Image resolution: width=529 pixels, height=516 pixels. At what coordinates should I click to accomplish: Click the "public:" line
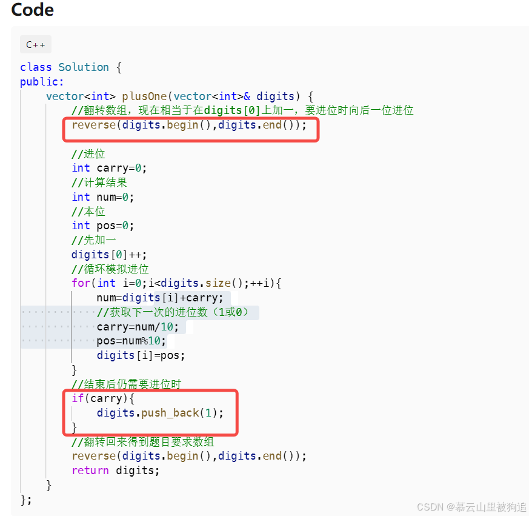coord(42,82)
